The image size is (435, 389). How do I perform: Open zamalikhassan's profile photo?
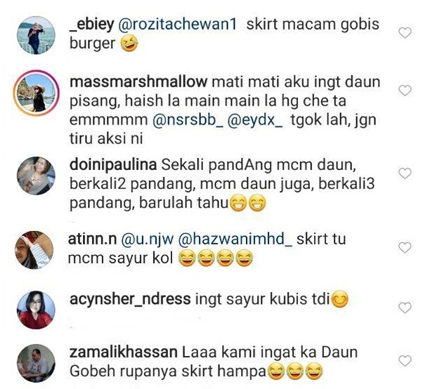coord(36,363)
